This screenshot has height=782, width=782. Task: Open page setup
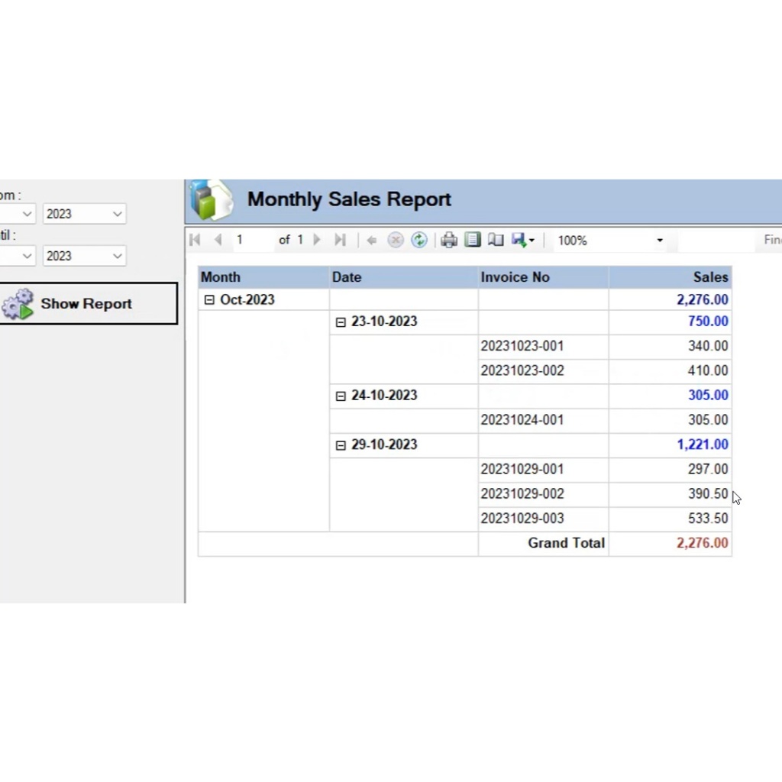click(496, 240)
